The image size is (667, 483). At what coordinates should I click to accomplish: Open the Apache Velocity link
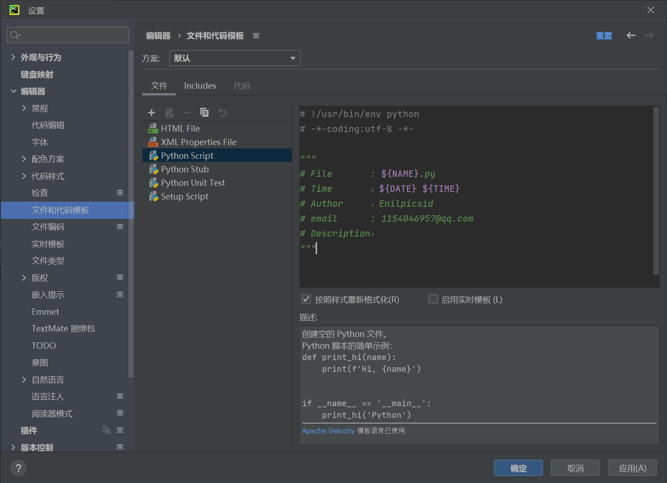coord(328,431)
